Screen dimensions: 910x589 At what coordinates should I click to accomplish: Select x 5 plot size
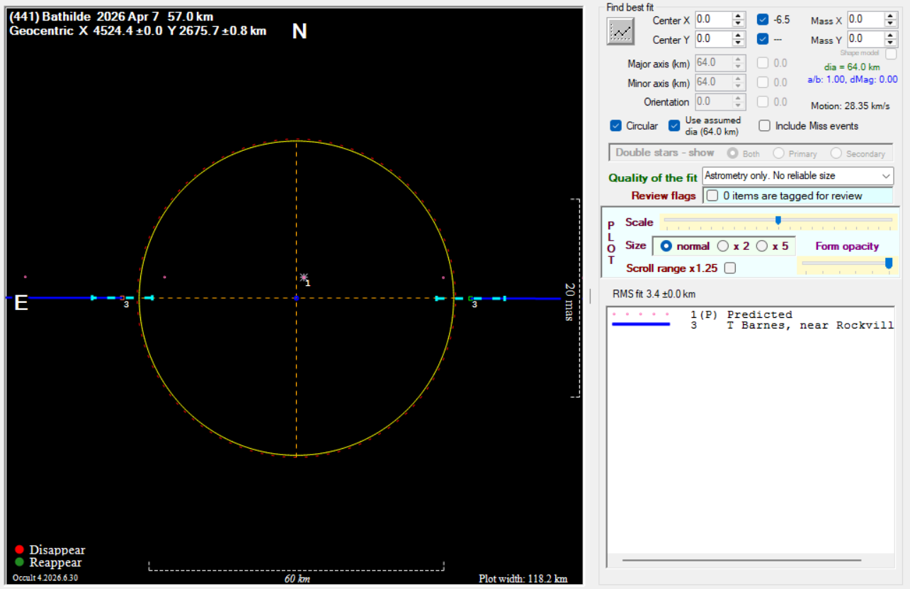(x=762, y=246)
